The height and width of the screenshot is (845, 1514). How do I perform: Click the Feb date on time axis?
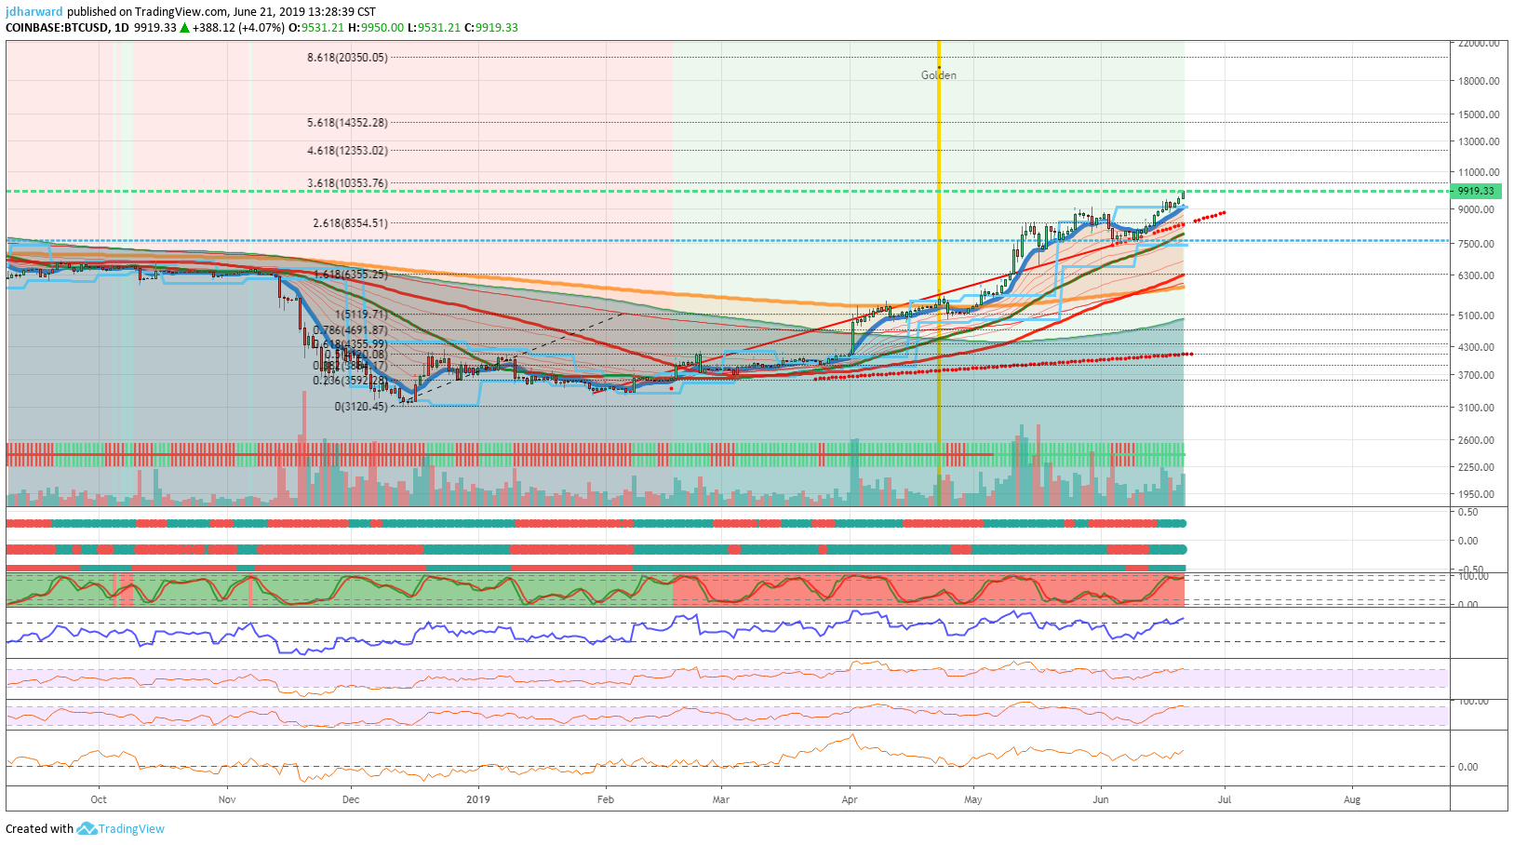pyautogui.click(x=606, y=799)
